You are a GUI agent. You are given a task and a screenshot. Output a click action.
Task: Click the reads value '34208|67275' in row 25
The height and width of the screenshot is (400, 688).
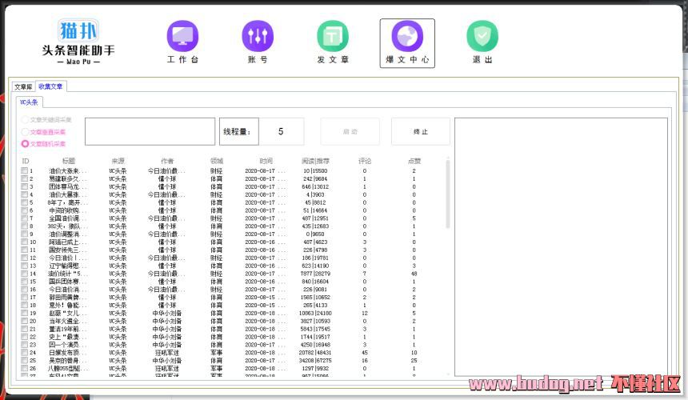tap(315, 361)
